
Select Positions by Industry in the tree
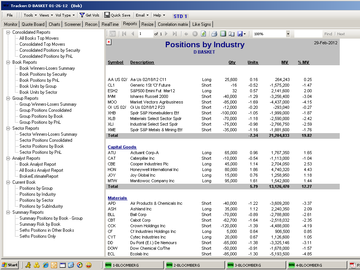(37, 194)
